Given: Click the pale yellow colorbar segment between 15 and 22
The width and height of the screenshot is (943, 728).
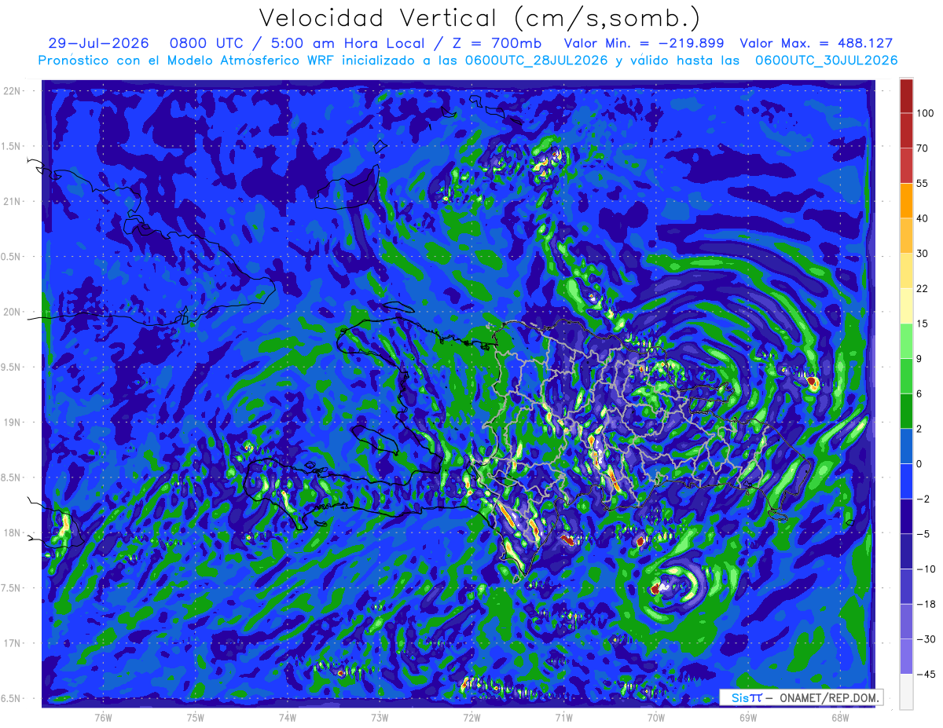Looking at the screenshot, I should (x=906, y=306).
